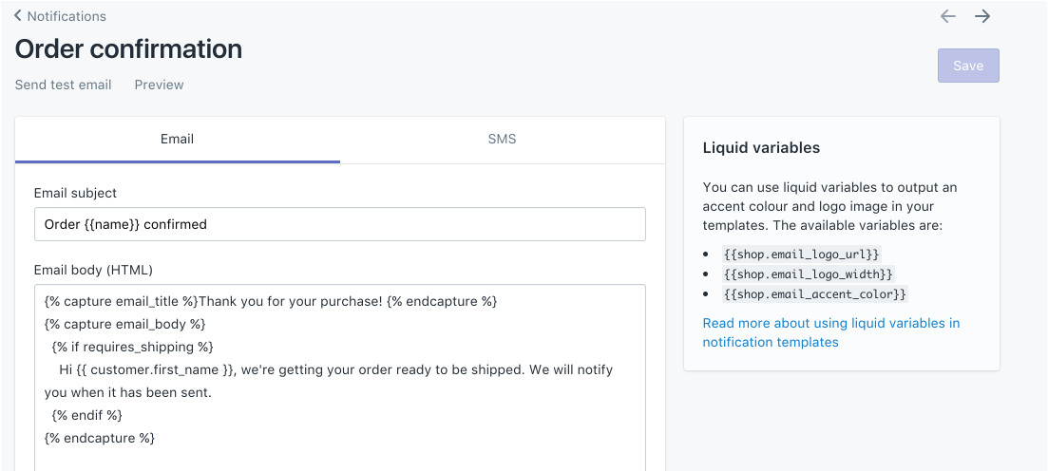Click the Email body (HTML) label
Screen dimensions: 1048x472
pyautogui.click(x=93, y=270)
